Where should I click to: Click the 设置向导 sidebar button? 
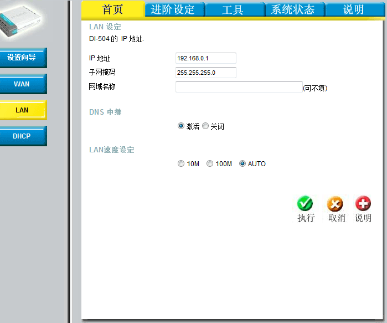coord(23,58)
